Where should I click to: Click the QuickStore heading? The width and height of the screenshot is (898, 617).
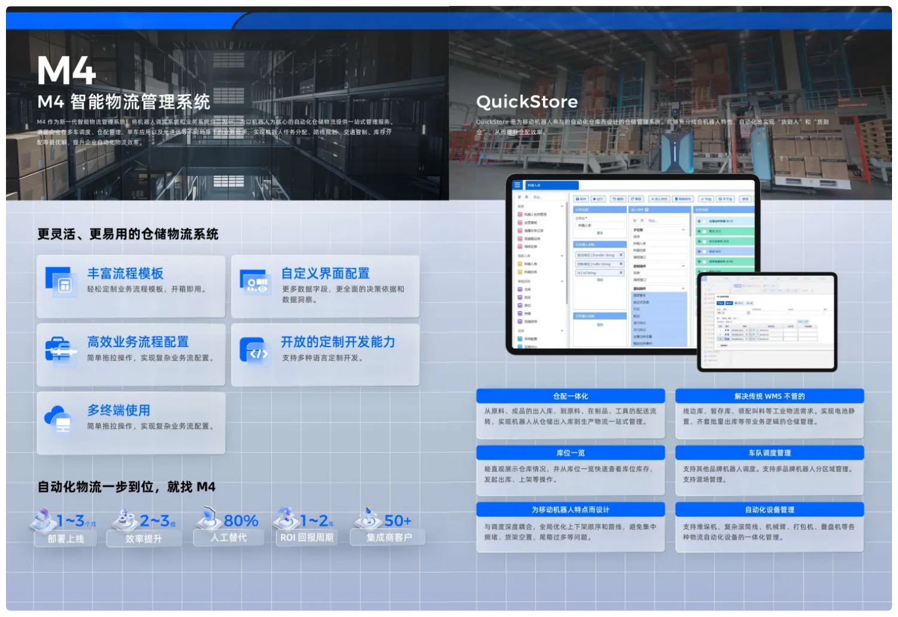tap(527, 102)
